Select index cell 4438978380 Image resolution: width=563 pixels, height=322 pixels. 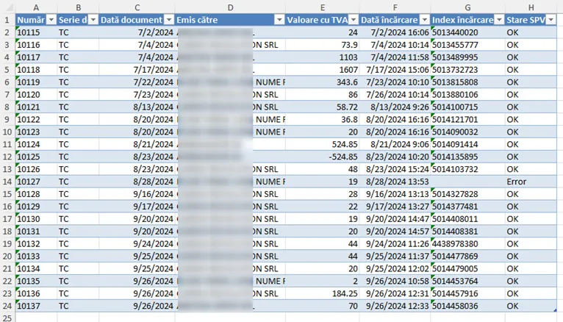tap(467, 244)
